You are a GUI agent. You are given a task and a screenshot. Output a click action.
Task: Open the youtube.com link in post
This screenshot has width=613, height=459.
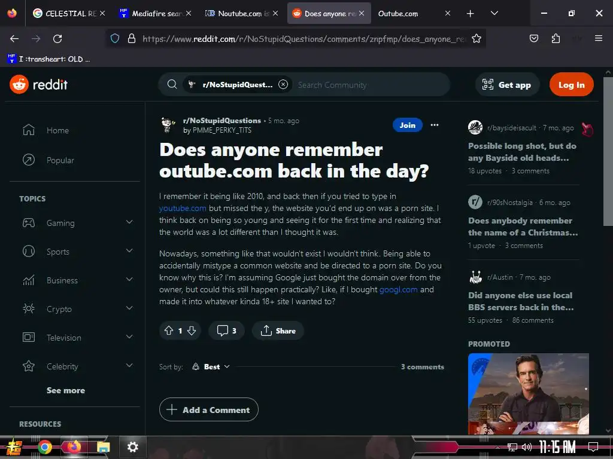click(183, 209)
